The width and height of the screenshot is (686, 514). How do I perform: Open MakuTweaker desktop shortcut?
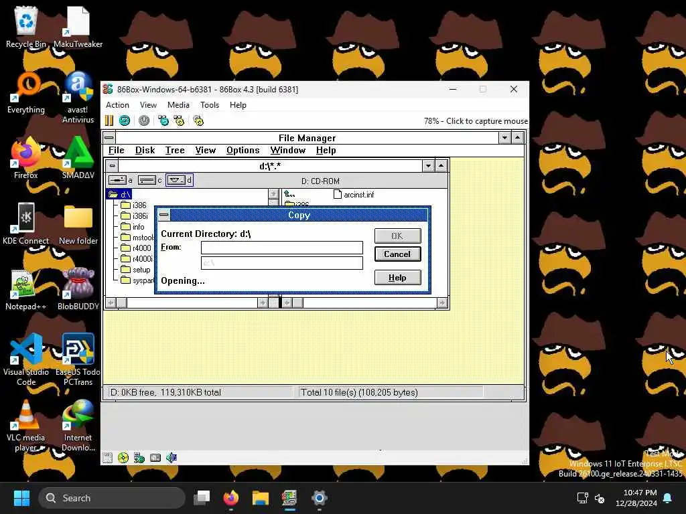[x=78, y=27]
